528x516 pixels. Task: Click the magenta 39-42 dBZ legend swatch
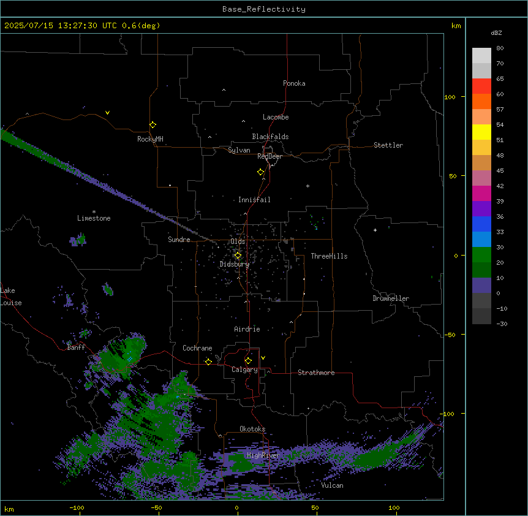pyautogui.click(x=481, y=193)
